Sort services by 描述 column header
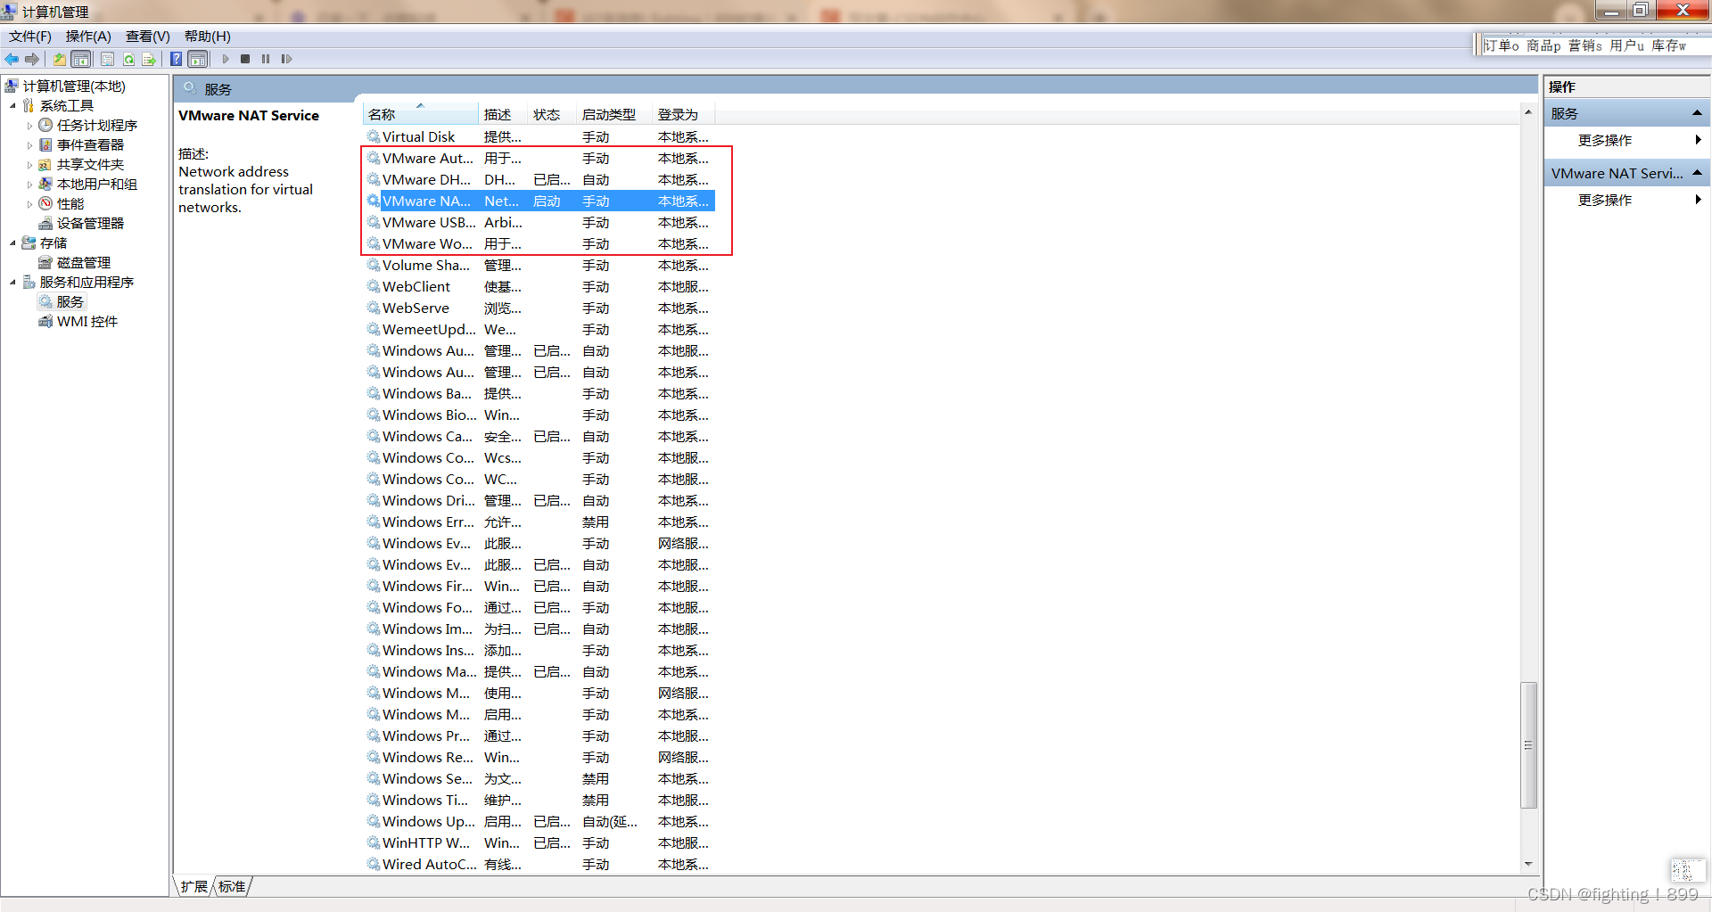Viewport: 1712px width, 912px height. point(503,114)
